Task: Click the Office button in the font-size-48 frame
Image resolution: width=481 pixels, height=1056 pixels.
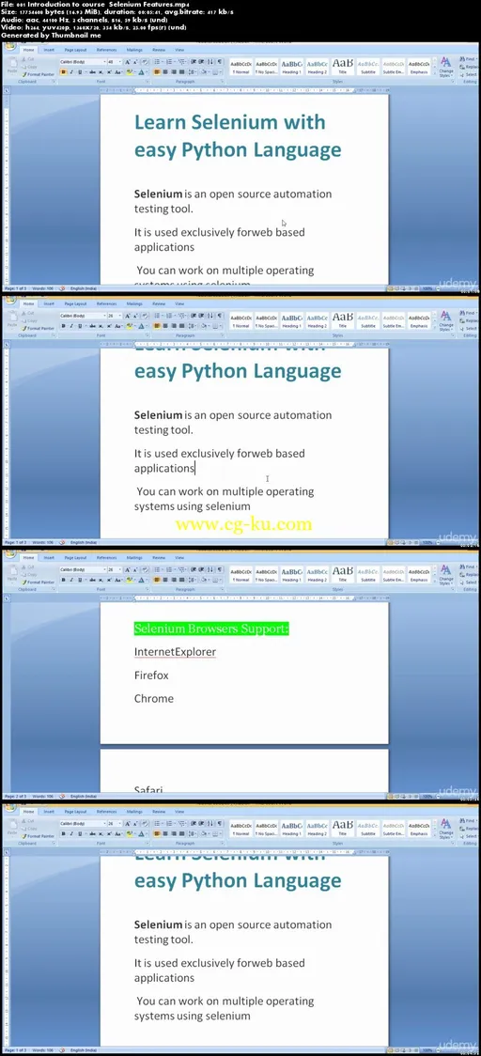Action: tap(9, 47)
